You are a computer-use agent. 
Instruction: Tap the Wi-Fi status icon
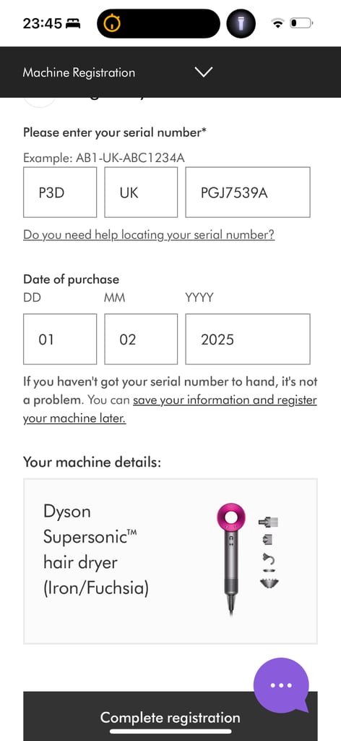tap(278, 23)
